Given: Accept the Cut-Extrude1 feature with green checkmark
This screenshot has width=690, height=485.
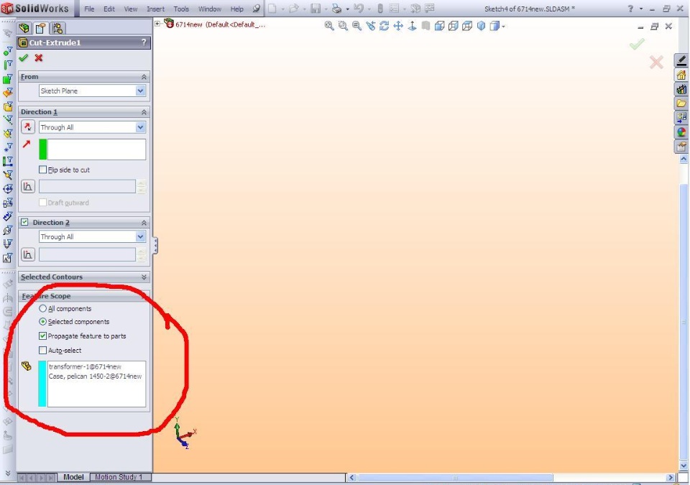Looking at the screenshot, I should point(24,57).
